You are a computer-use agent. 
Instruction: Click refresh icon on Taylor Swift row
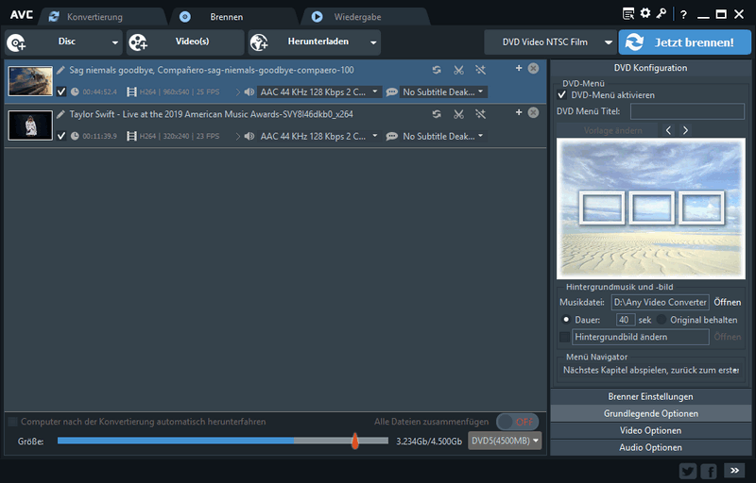click(x=437, y=114)
